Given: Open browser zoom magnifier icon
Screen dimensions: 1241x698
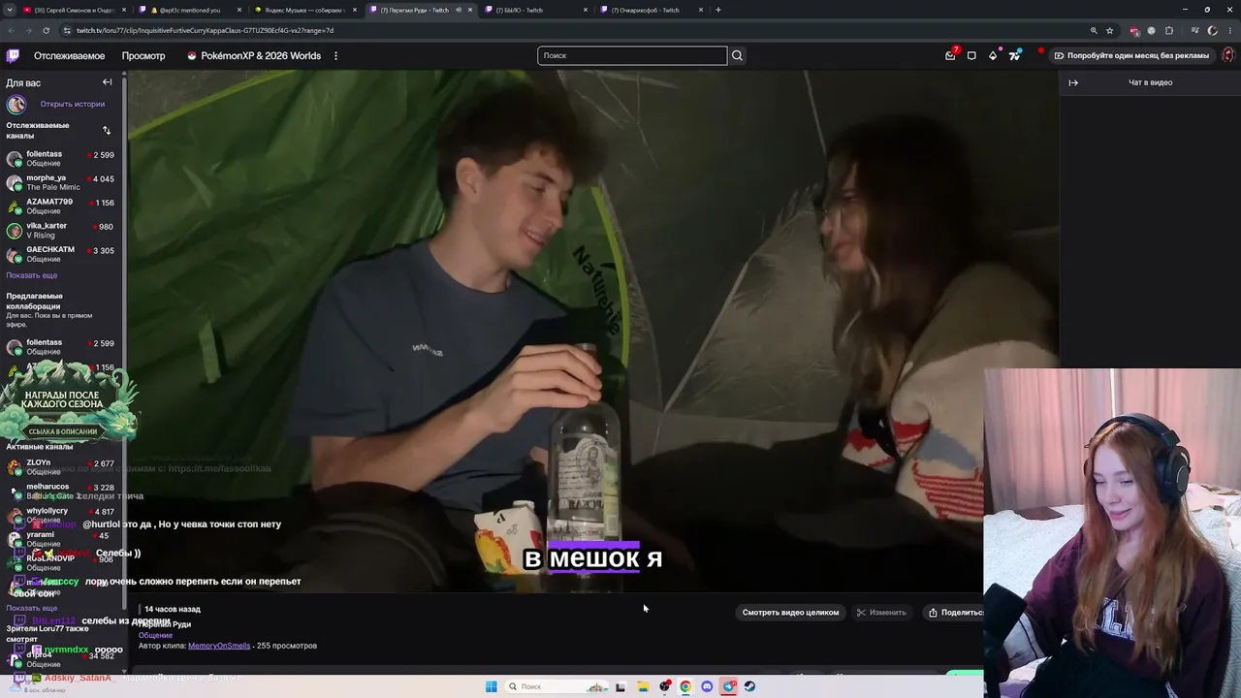Looking at the screenshot, I should click(x=1094, y=30).
